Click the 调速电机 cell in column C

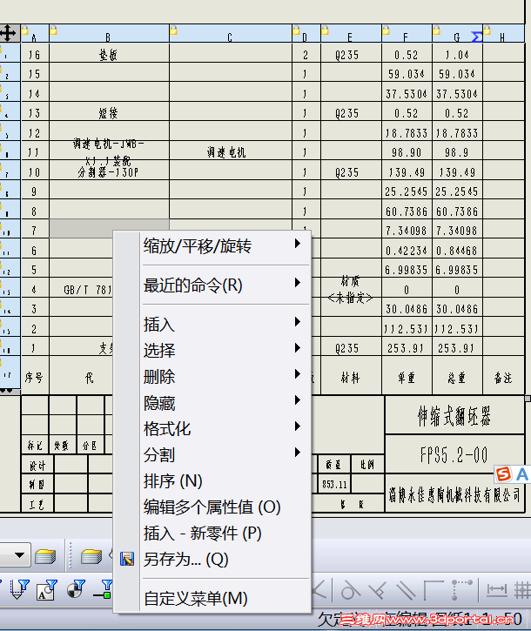click(231, 151)
